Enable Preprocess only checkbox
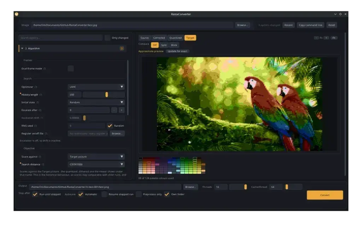This screenshot has height=227, width=362. (x=139, y=194)
